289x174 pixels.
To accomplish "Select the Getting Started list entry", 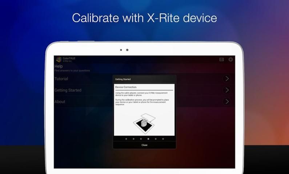I will tap(68, 90).
